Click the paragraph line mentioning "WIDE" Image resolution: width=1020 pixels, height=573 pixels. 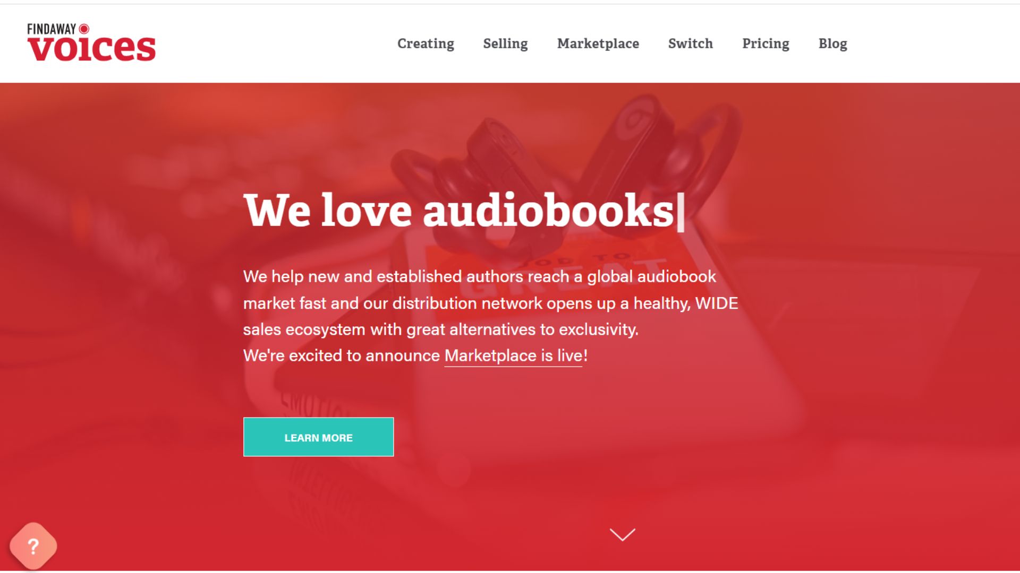coord(490,303)
